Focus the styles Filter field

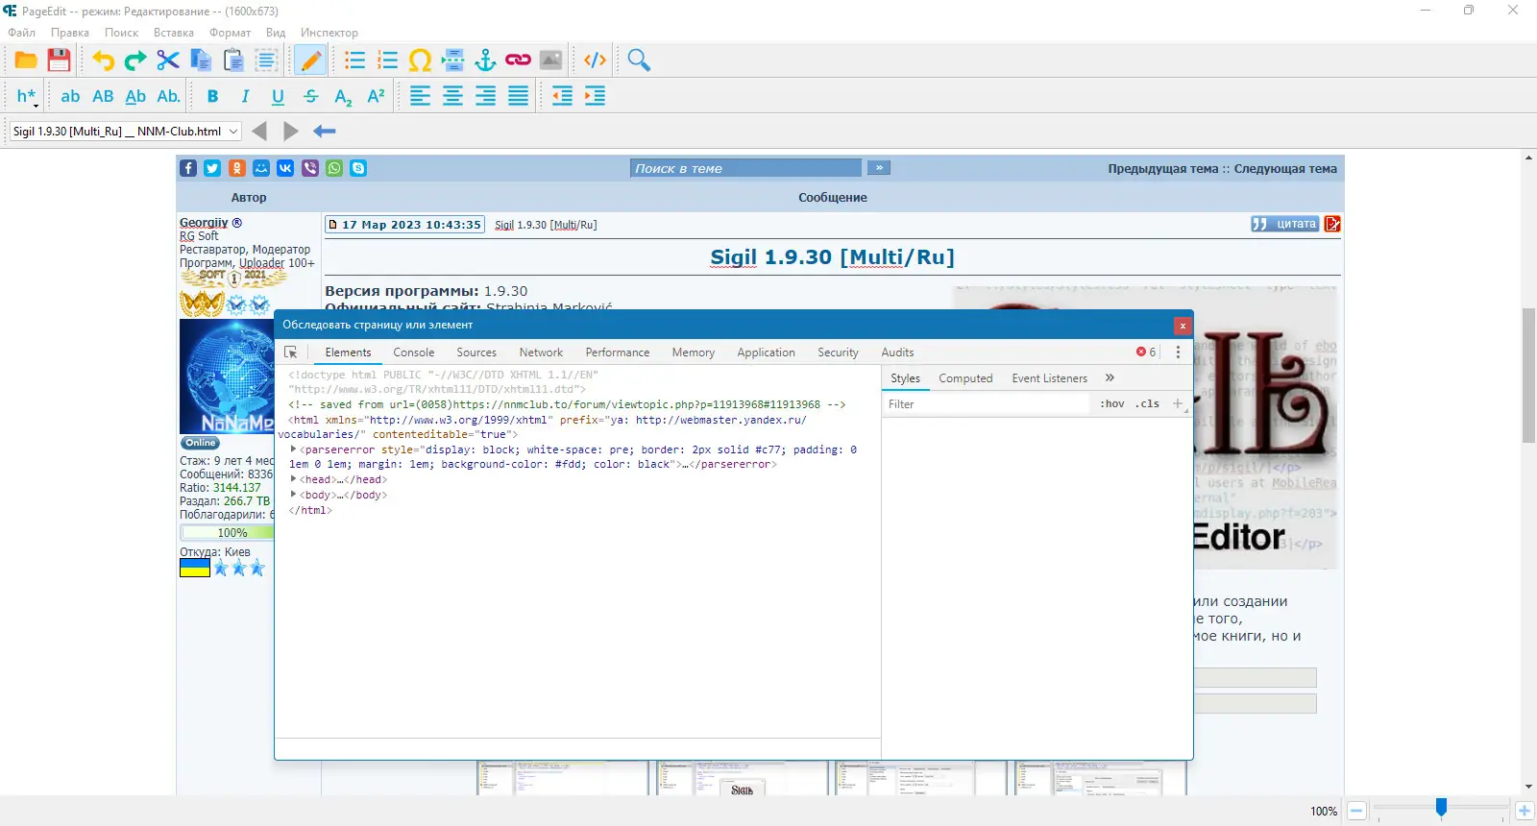click(988, 404)
